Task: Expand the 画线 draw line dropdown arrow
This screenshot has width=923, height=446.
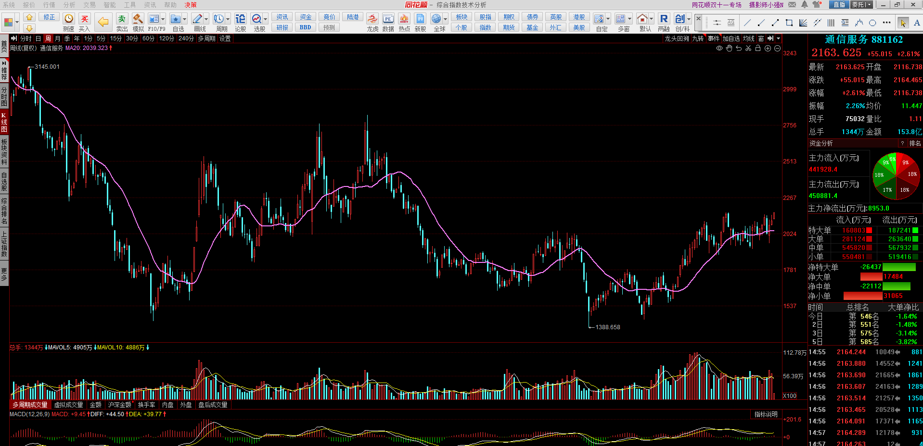Action: coord(206,19)
